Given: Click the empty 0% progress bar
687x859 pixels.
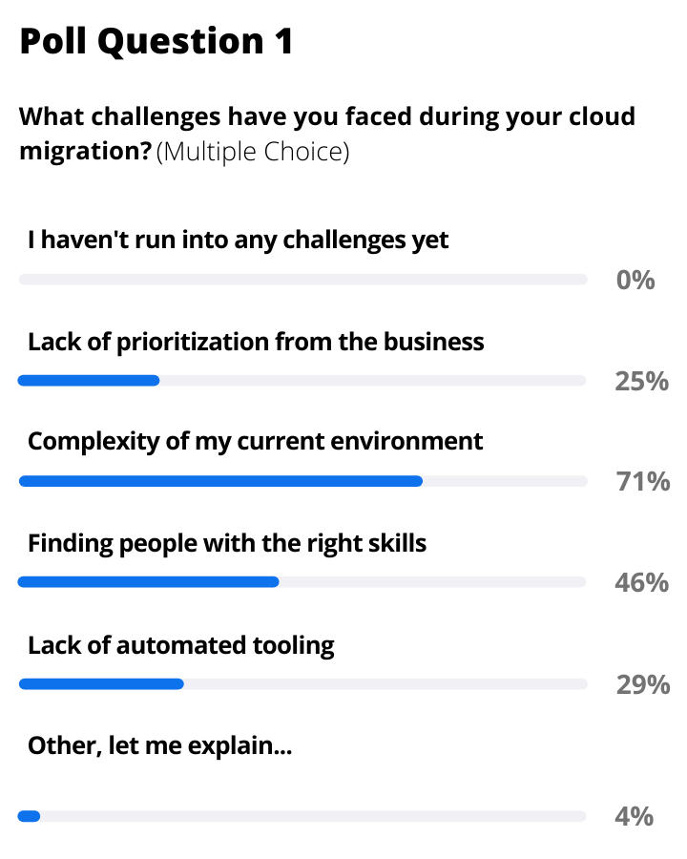Looking at the screenshot, I should 302,280.
